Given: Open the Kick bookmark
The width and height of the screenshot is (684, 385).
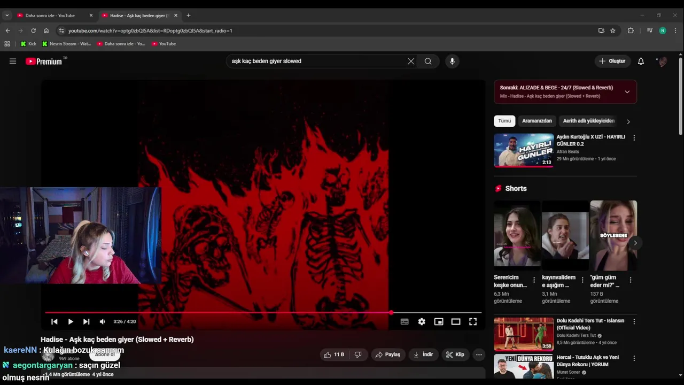Looking at the screenshot, I should pyautogui.click(x=28, y=44).
